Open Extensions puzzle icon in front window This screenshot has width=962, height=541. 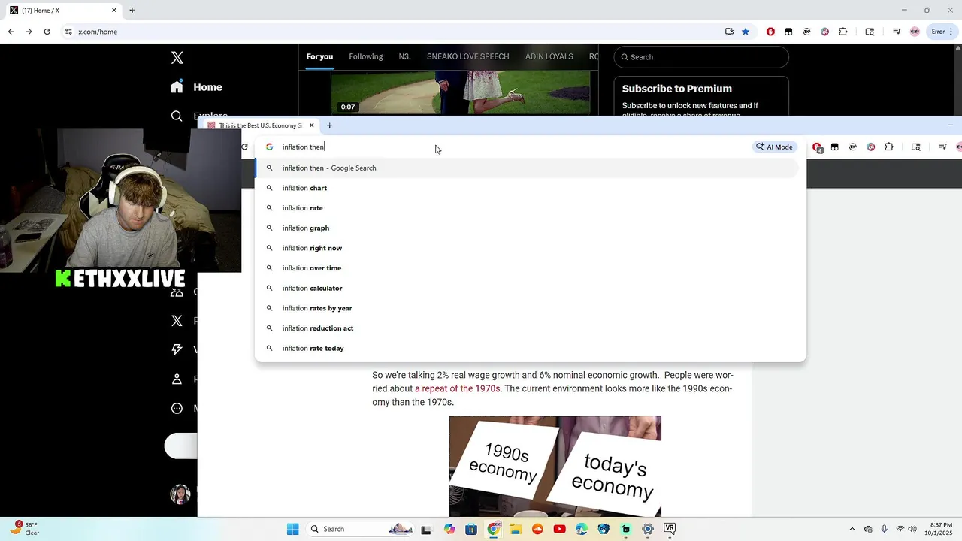pos(889,147)
